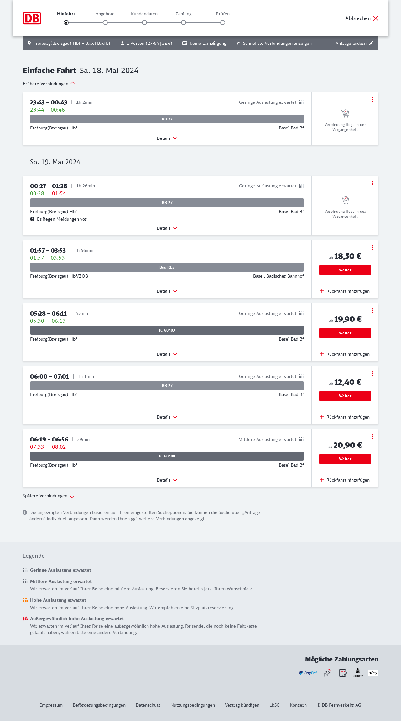Click the PayPal payment icon
Screen dimensions: 401x721
pyautogui.click(x=308, y=673)
